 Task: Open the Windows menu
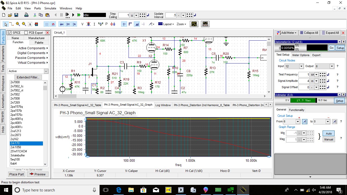tap(66, 8)
